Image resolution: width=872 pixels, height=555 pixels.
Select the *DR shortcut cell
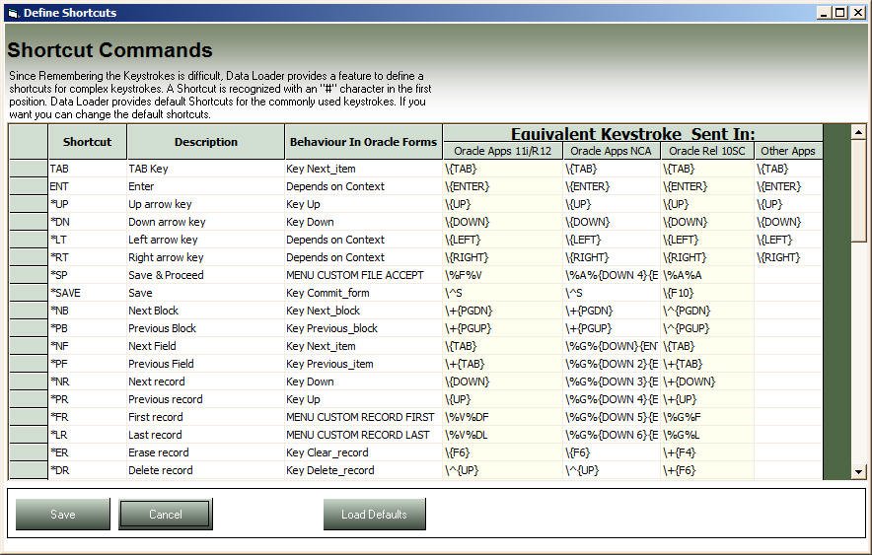coord(88,471)
